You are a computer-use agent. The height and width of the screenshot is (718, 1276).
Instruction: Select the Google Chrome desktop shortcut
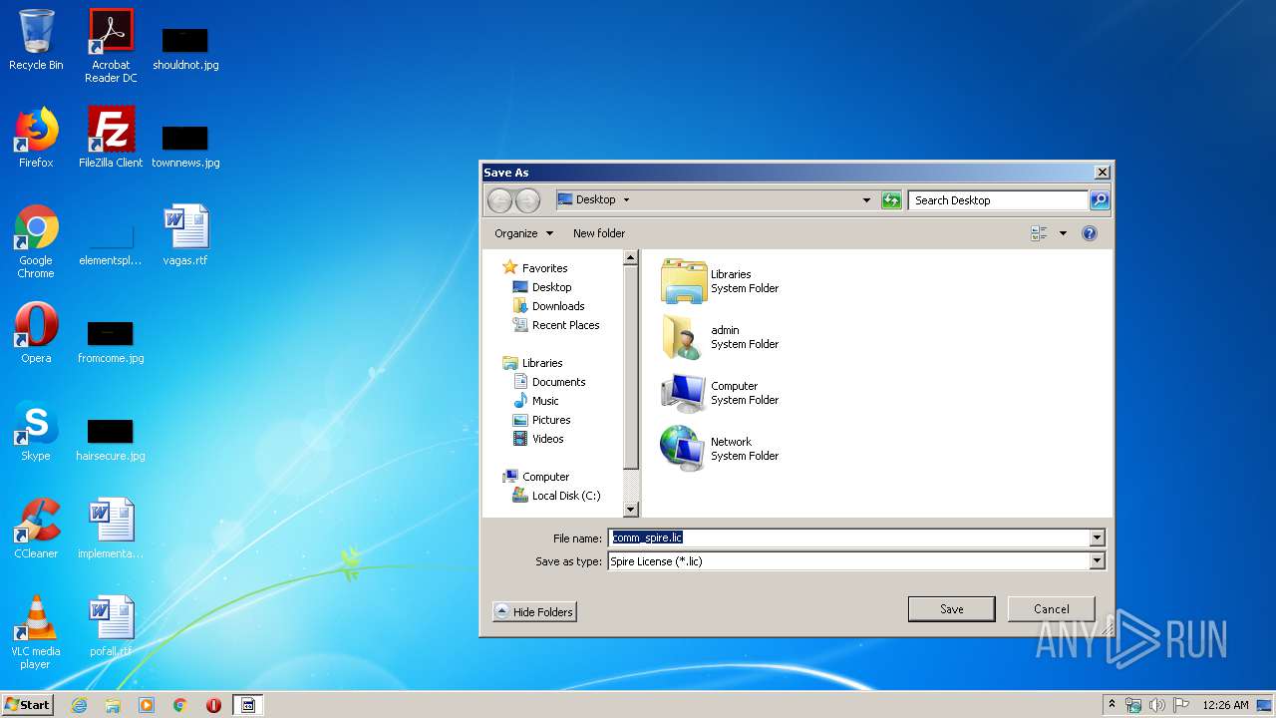tap(36, 241)
